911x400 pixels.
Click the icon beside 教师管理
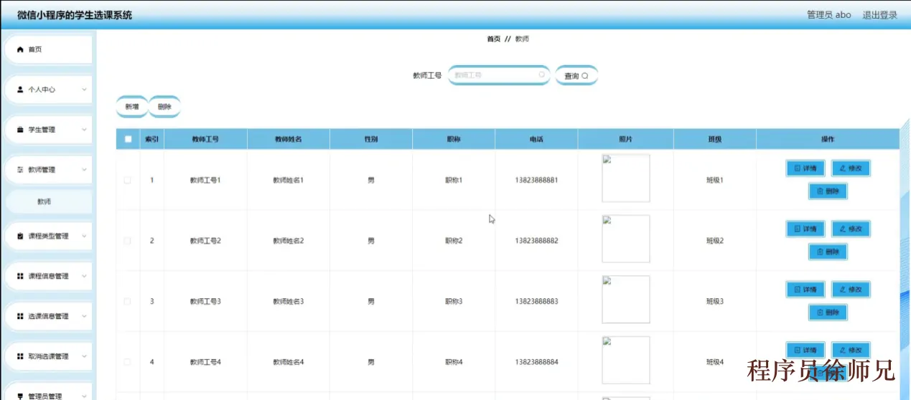point(20,170)
